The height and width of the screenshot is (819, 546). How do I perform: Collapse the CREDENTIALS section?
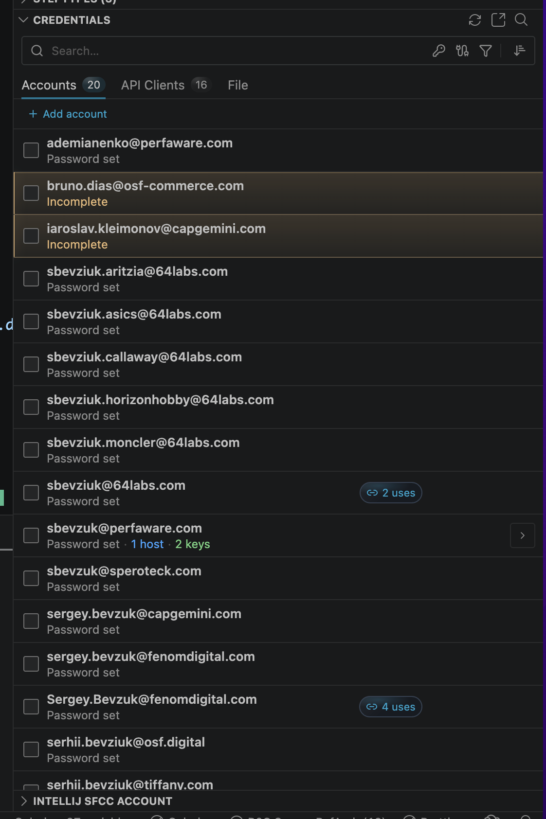tap(23, 20)
